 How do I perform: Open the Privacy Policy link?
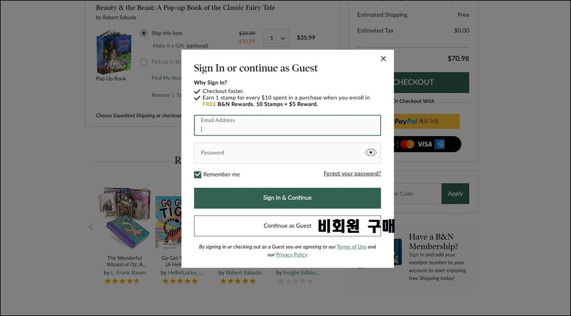click(291, 255)
